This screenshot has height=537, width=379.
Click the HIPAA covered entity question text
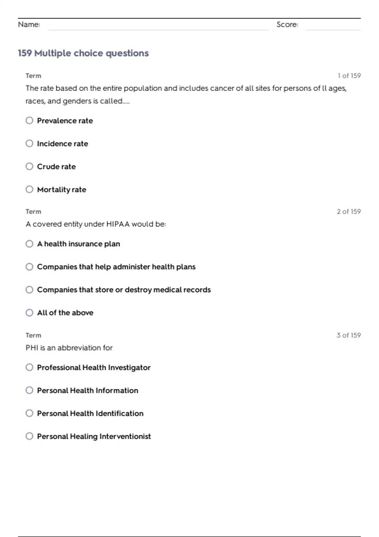tap(96, 224)
